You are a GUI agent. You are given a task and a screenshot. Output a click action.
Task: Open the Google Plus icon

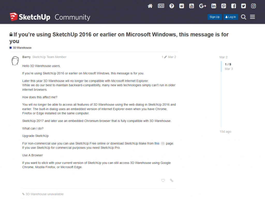tap(203, 6)
